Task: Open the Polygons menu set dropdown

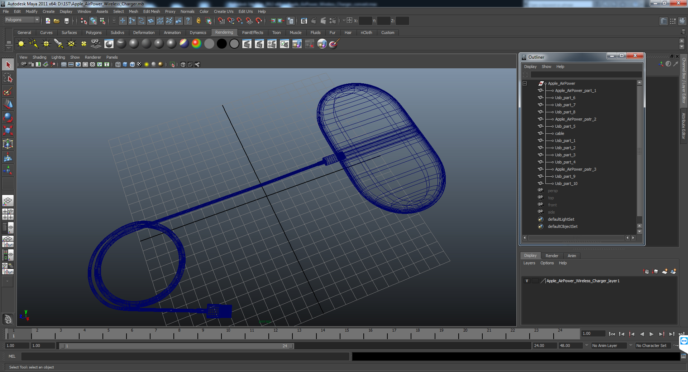Action: click(21, 20)
